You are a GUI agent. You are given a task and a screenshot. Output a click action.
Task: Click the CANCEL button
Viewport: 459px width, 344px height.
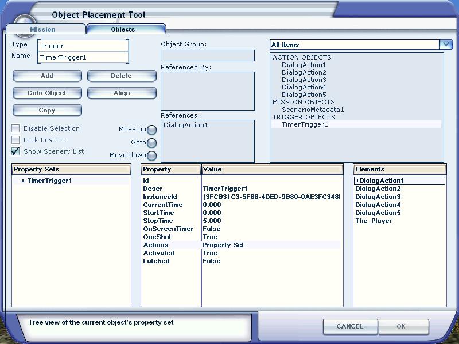(350, 326)
